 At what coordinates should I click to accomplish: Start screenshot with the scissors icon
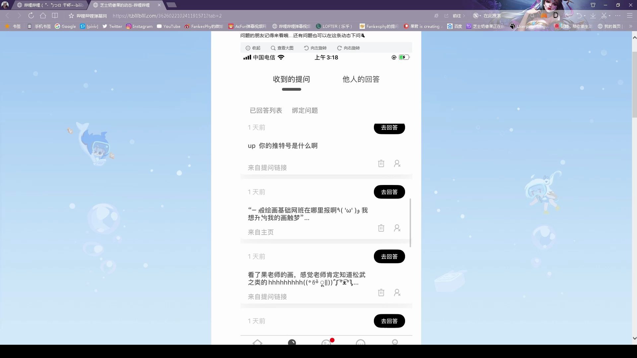coord(604,16)
